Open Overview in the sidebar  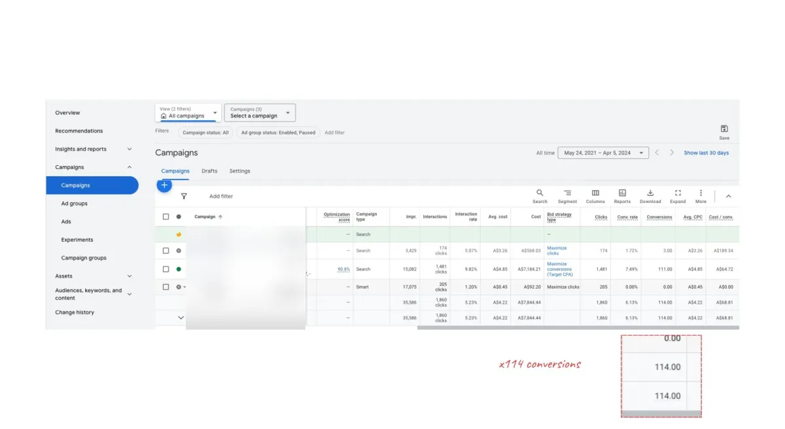(x=67, y=113)
